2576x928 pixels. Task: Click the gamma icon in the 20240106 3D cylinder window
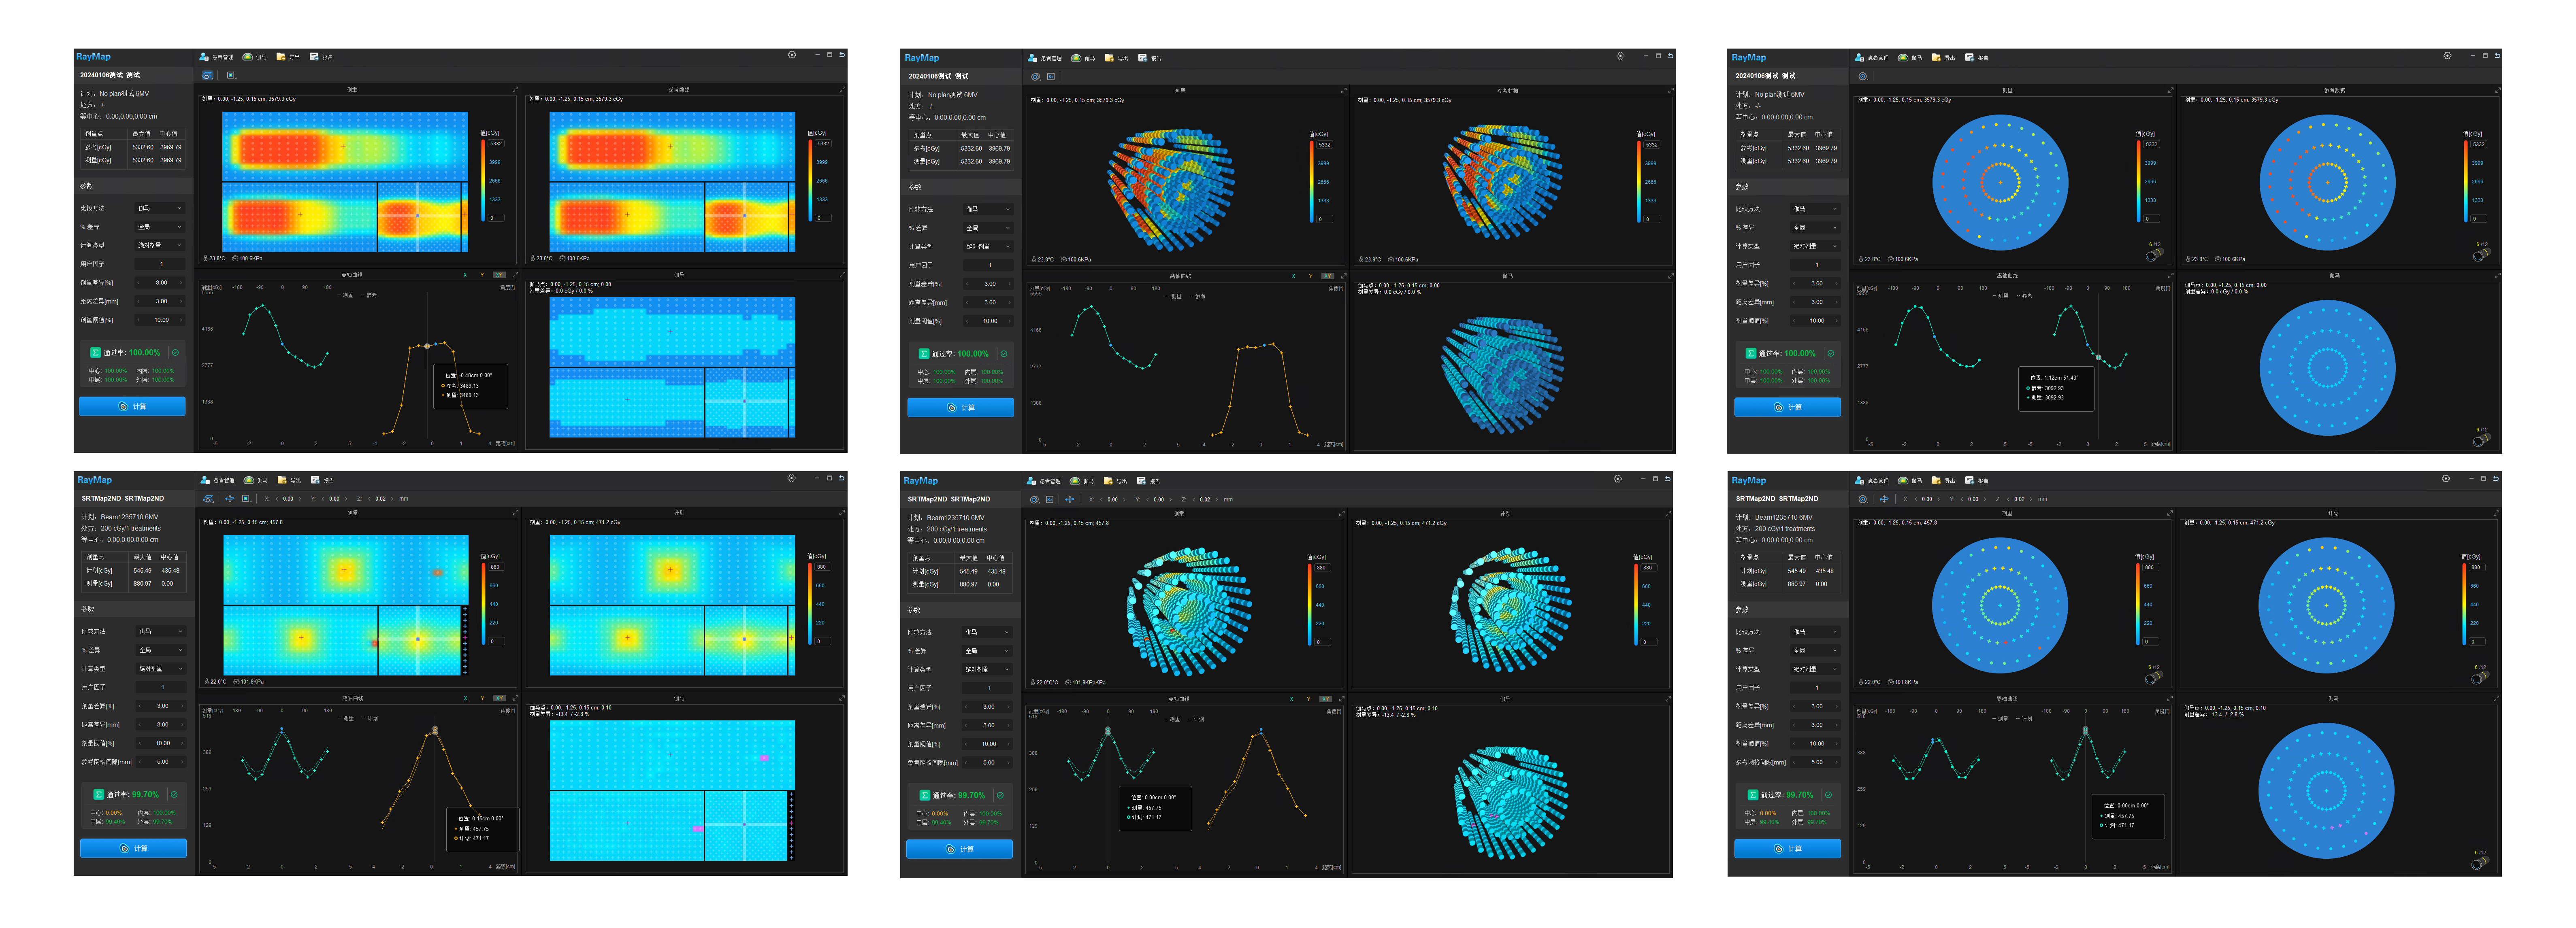[x=1076, y=58]
